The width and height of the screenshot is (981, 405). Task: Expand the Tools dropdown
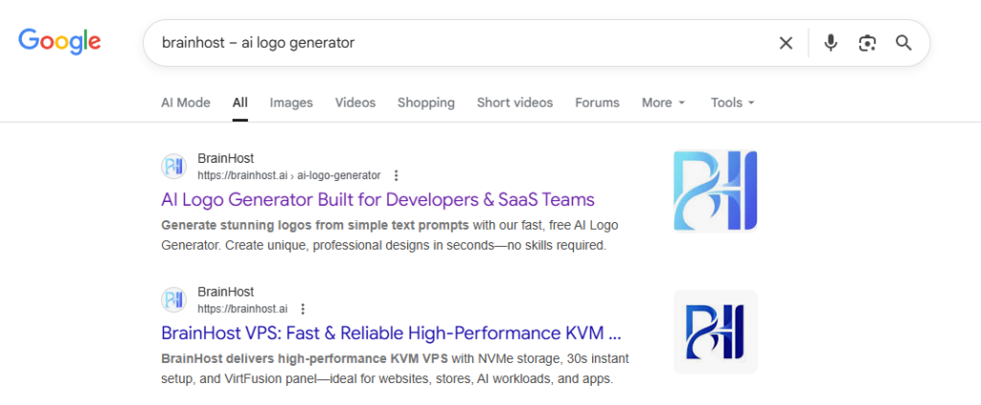tap(733, 102)
